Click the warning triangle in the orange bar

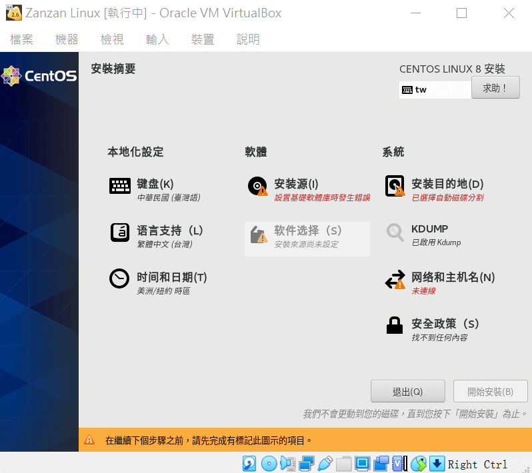click(x=89, y=440)
